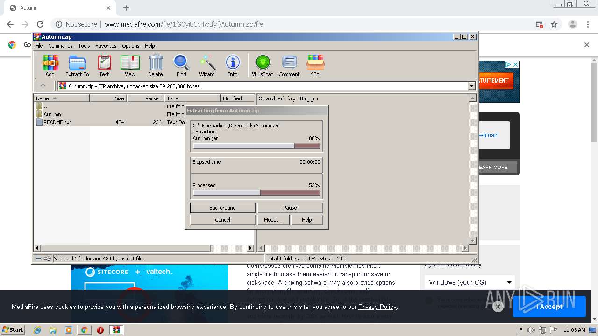This screenshot has width=598, height=336.
Task: Sort by the Packed column header
Action: [145, 98]
